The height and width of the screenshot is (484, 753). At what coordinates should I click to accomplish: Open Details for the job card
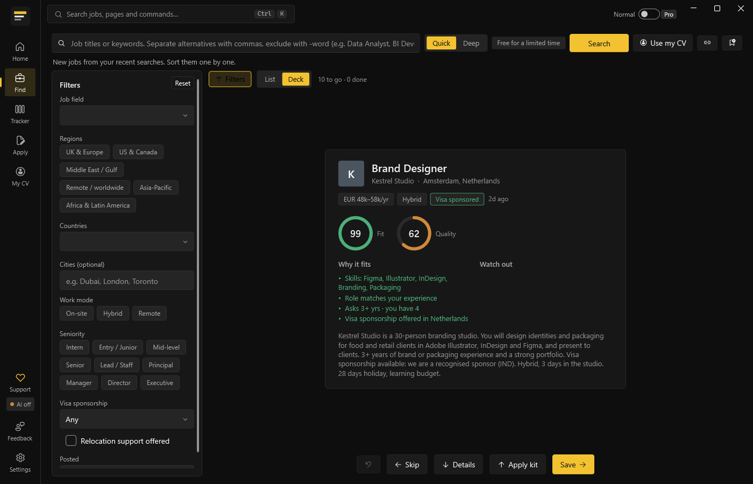(459, 465)
